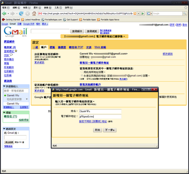Open the 檔案 (F) menu
The height and width of the screenshot is (174, 189).
6,8
